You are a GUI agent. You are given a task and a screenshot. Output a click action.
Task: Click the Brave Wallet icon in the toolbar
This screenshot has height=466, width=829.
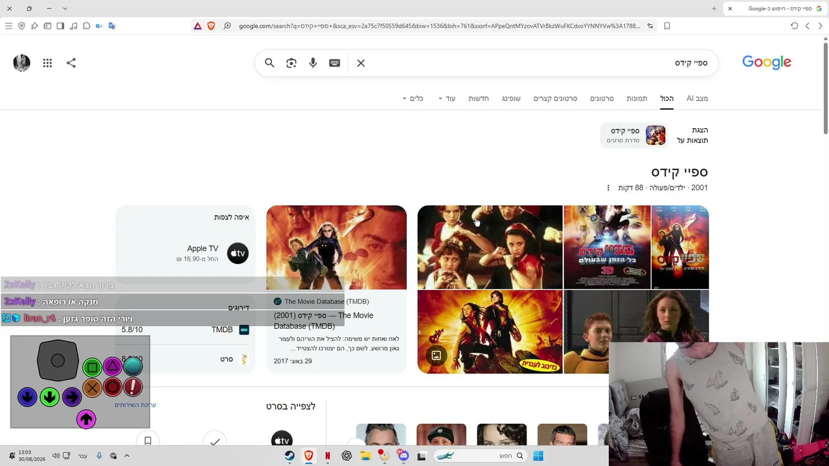pos(47,26)
